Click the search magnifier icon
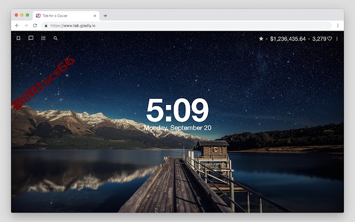The height and width of the screenshot is (222, 355). coord(55,38)
